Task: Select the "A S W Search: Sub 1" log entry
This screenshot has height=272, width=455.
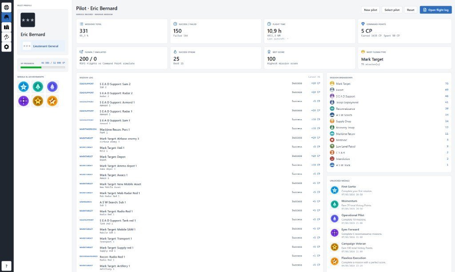Action: click(x=200, y=203)
